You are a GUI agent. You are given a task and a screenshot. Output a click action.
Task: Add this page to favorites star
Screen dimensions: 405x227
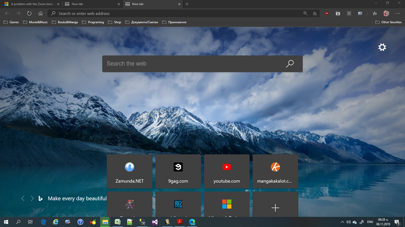[315, 13]
